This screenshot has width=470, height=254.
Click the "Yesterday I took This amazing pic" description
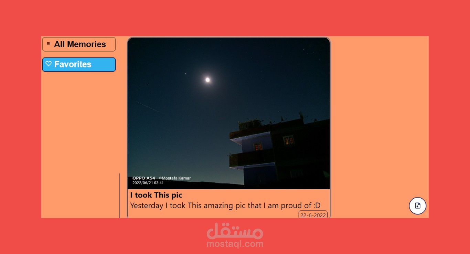[x=225, y=206]
